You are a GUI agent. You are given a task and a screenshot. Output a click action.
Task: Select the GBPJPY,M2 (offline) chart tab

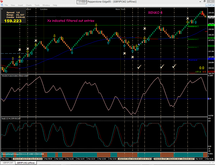click(26, 163)
